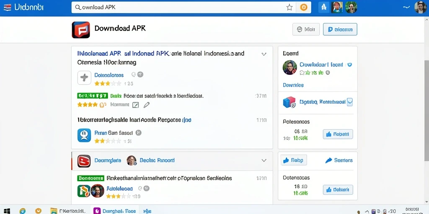Click the round avatar beside green app icon

(97, 191)
